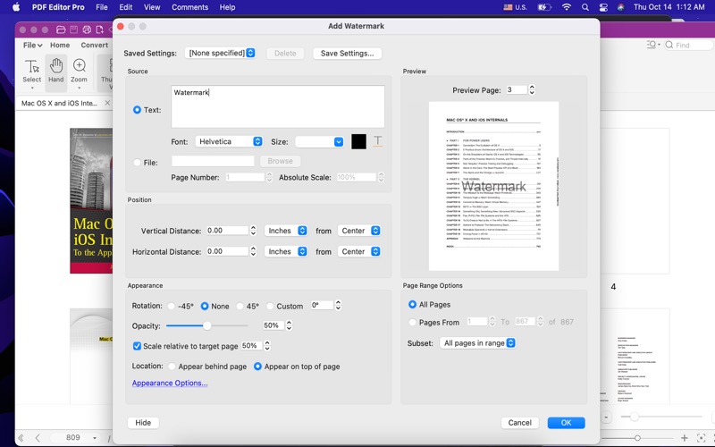Screen dimensions: 715x447
Task: Choose the Zoom magnifier tool
Action: coord(79,72)
